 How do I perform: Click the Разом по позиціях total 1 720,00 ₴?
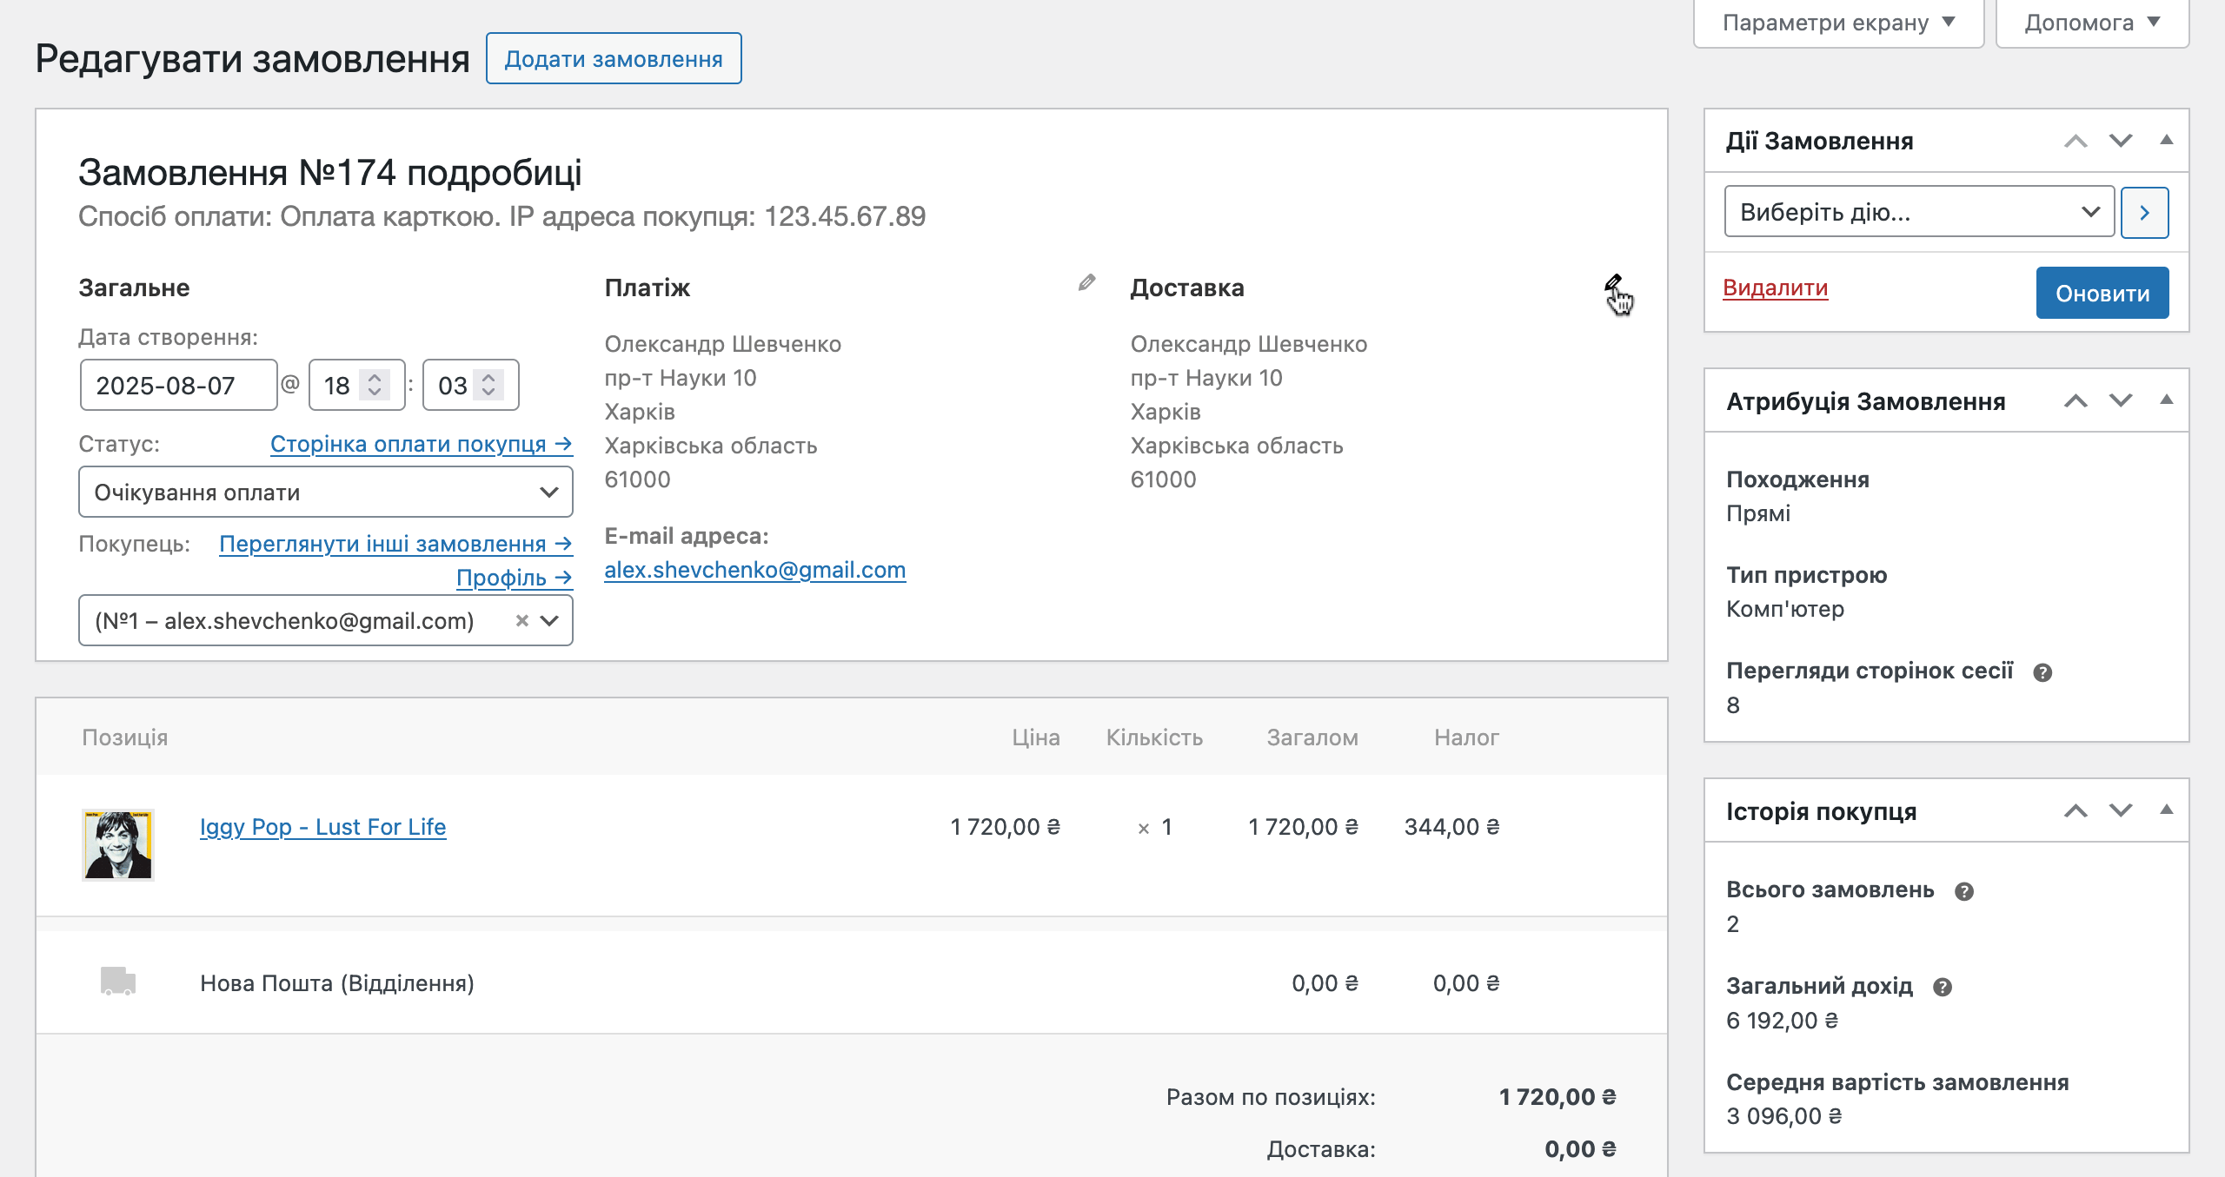point(1557,1097)
